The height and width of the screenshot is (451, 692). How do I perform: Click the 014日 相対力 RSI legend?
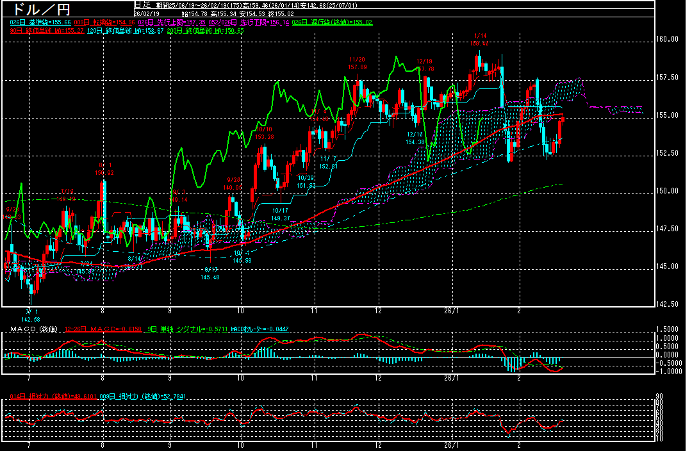point(48,396)
